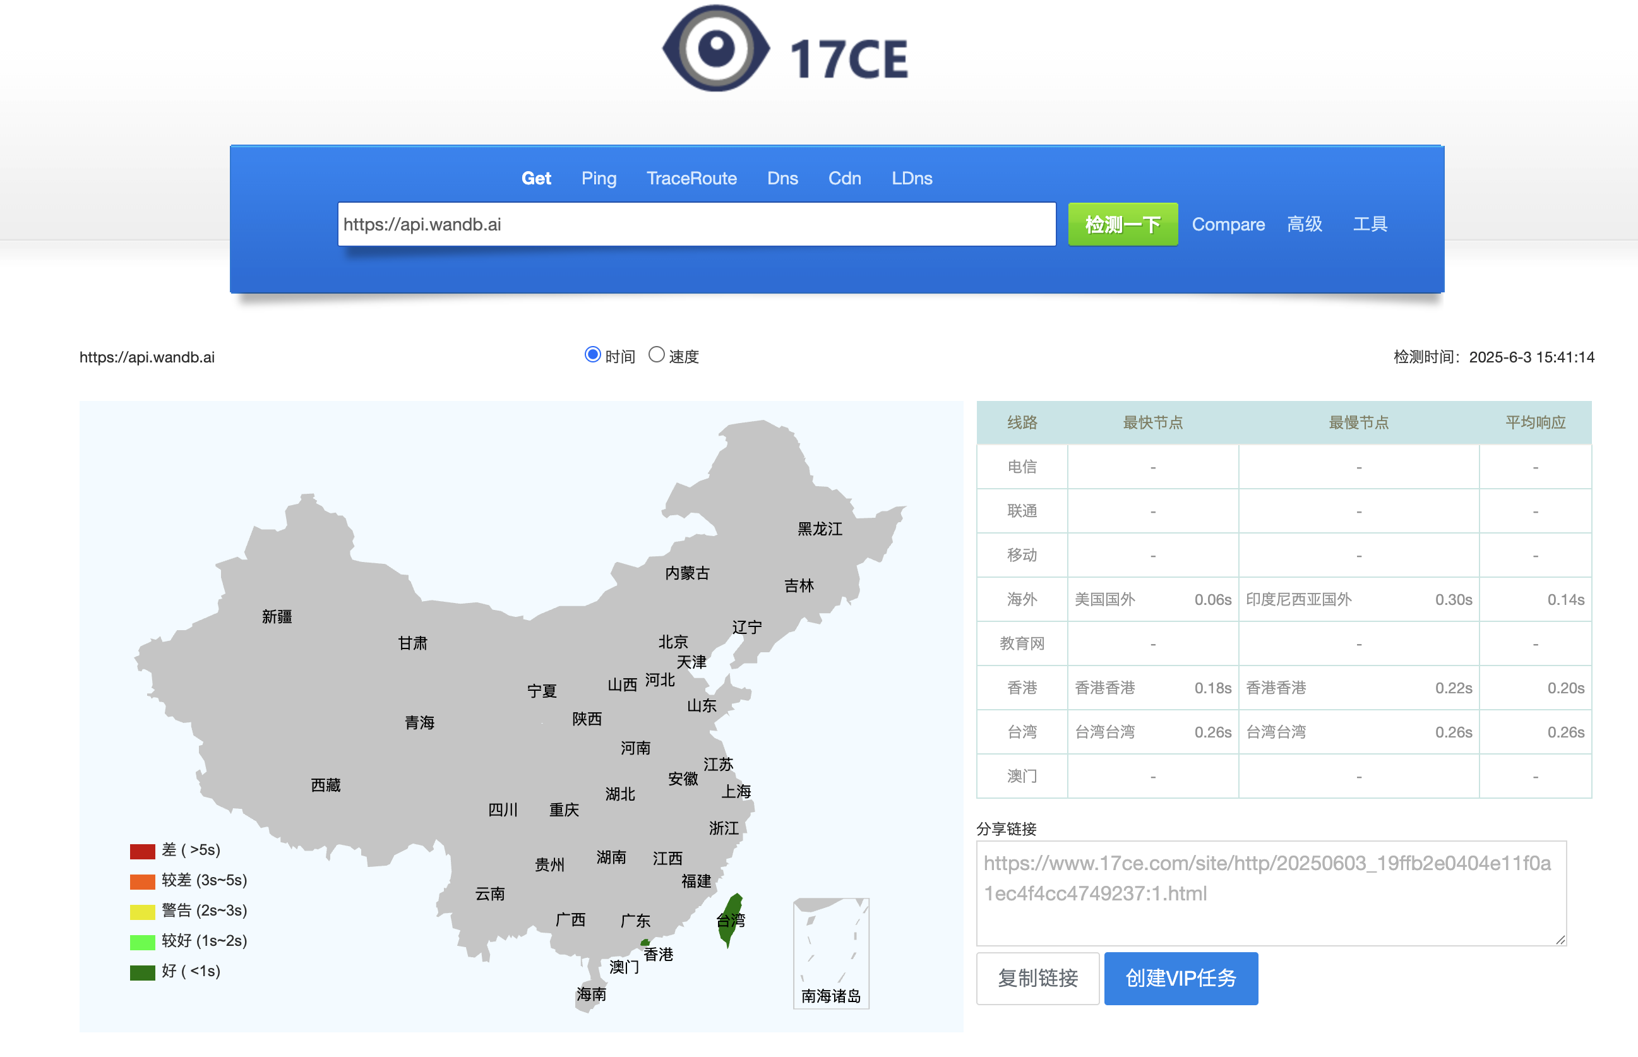Click the 复制链接 button
Viewport: 1638px width, 1057px height.
click(x=1037, y=978)
